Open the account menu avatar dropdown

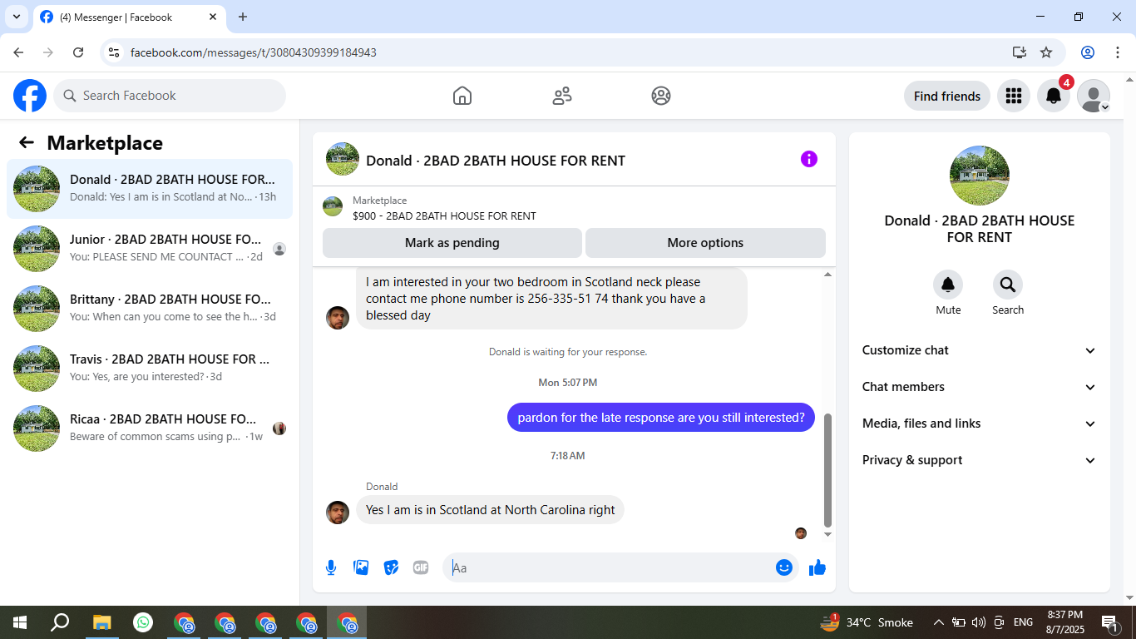click(x=1094, y=96)
